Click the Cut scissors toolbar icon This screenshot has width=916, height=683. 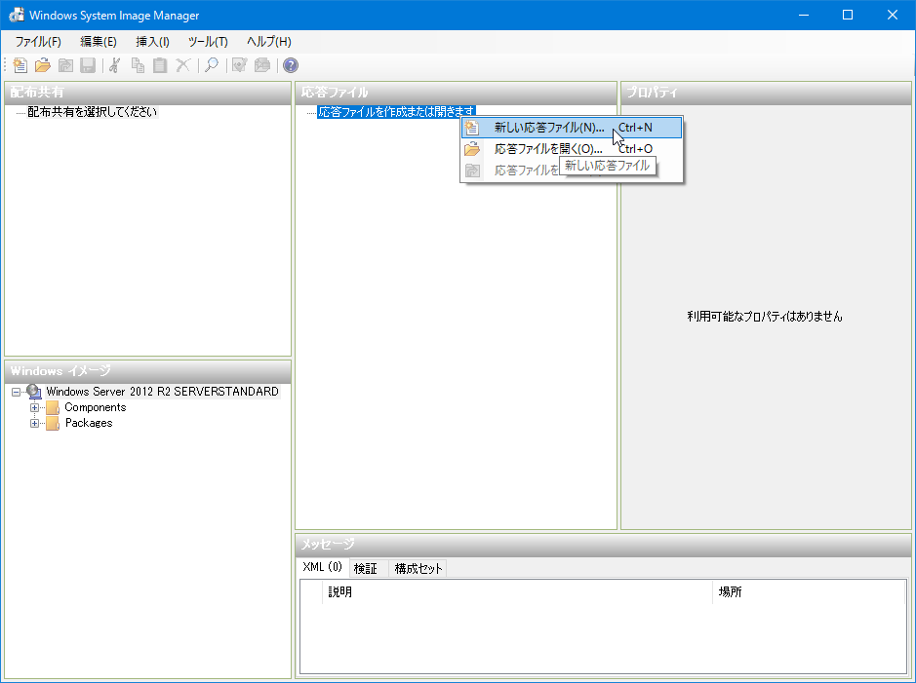coord(115,65)
